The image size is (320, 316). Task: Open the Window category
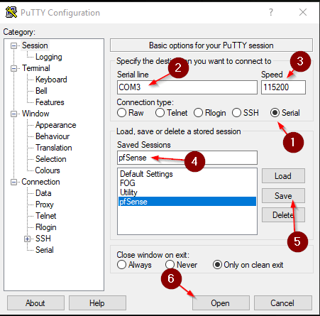[x=35, y=114]
